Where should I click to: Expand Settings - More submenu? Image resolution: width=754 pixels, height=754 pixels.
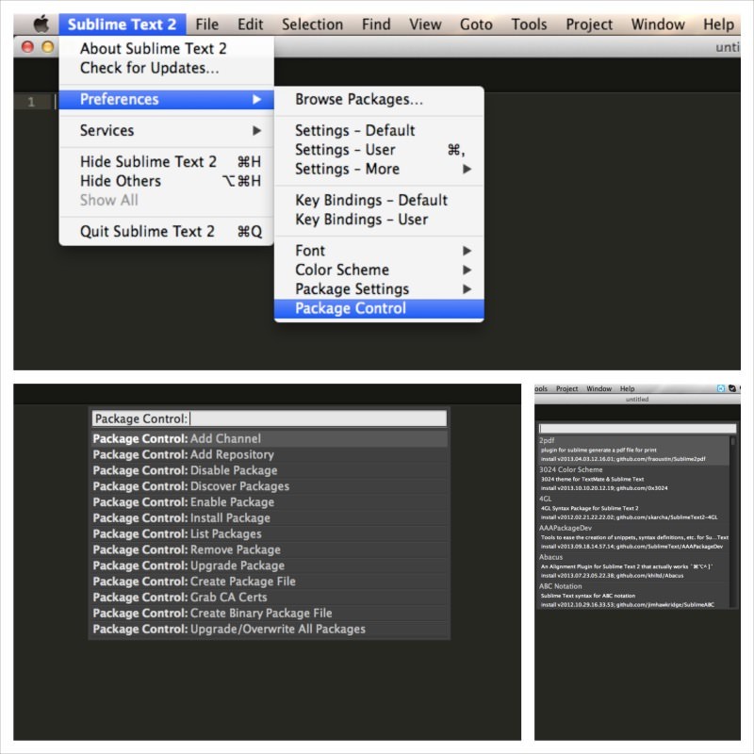[x=379, y=169]
